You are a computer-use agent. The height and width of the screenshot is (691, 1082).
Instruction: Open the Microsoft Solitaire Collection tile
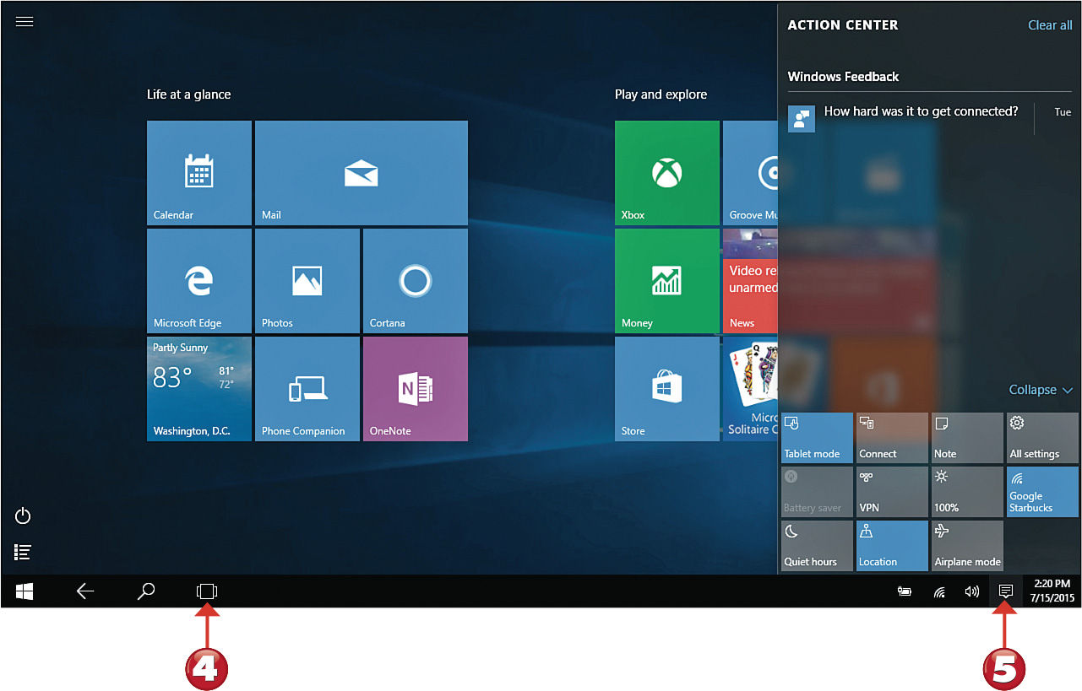(x=750, y=389)
